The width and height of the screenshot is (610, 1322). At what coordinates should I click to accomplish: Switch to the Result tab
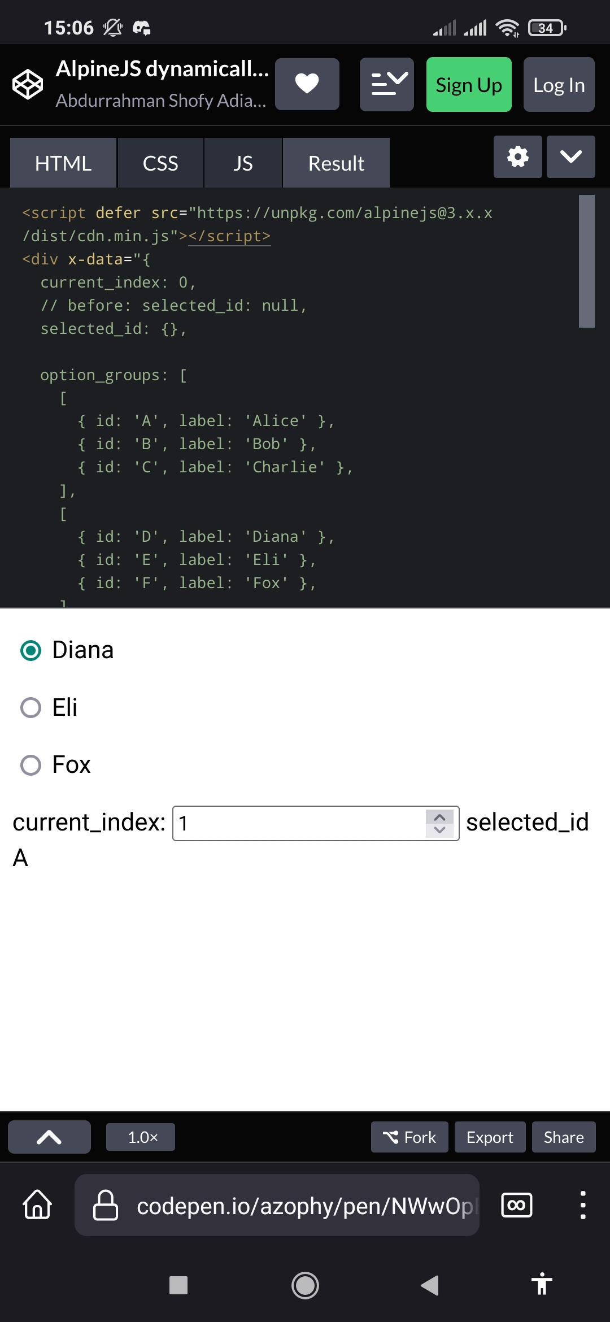pos(335,163)
